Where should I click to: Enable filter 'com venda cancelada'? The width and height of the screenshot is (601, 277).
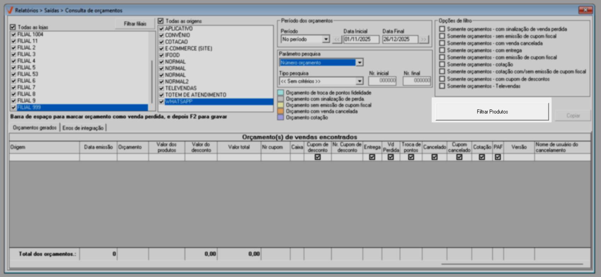click(x=442, y=43)
